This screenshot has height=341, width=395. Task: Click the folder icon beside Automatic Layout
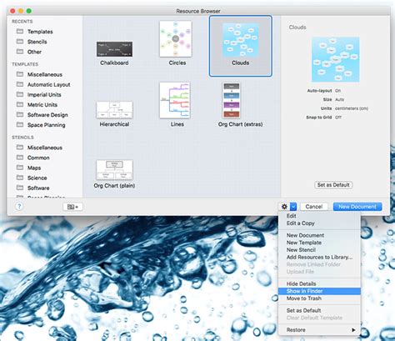tap(20, 84)
